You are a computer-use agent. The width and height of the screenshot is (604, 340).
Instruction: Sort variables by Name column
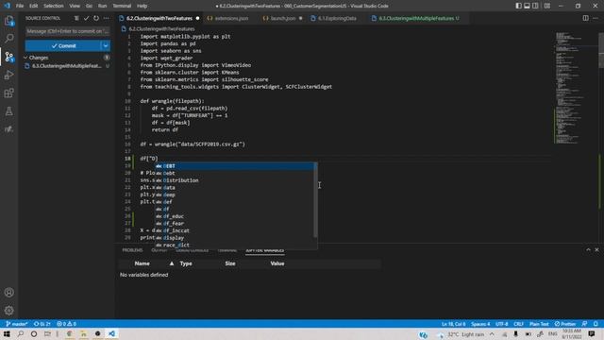[143, 263]
